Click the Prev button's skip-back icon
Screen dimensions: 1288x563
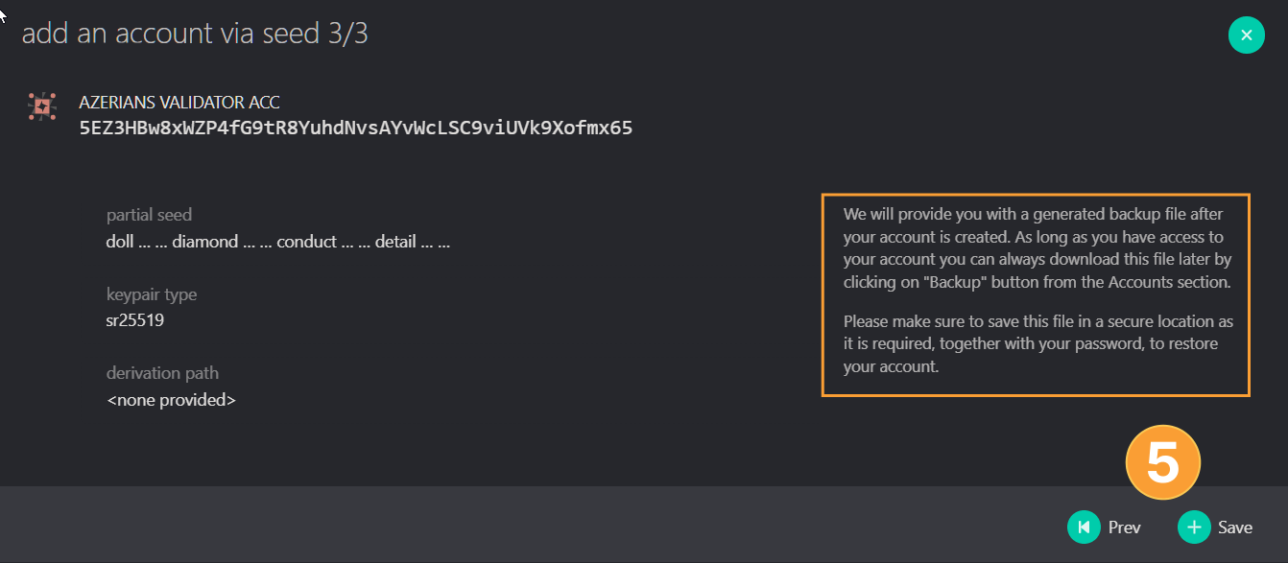[x=1084, y=527]
